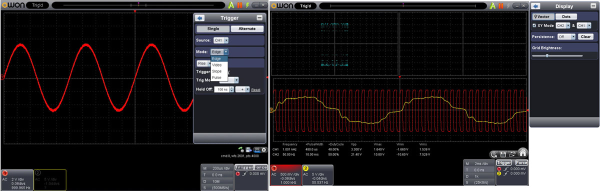Click the Force button in left window
This screenshot has height=191, width=600.
[260, 167]
